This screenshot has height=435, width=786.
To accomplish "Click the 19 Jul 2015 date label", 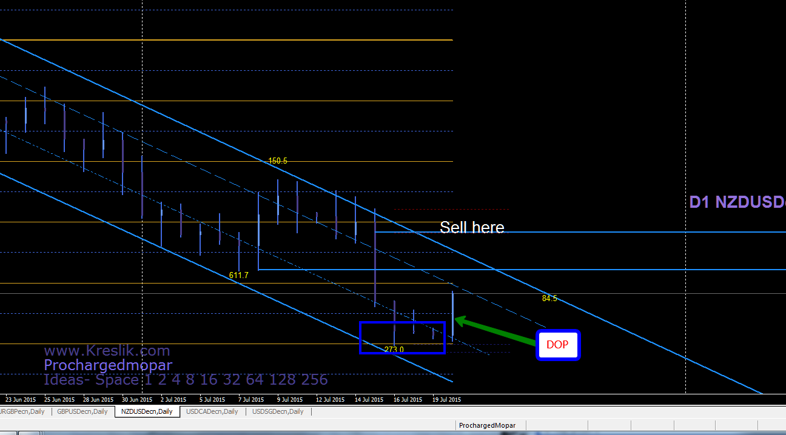I will pos(448,399).
